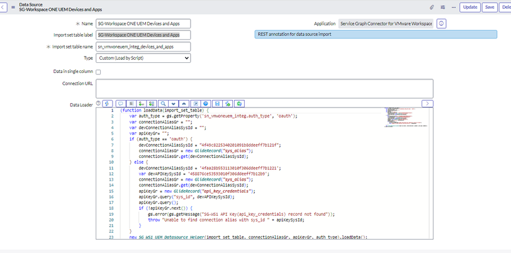Click line 6 if auth_type oauth

[161, 138]
